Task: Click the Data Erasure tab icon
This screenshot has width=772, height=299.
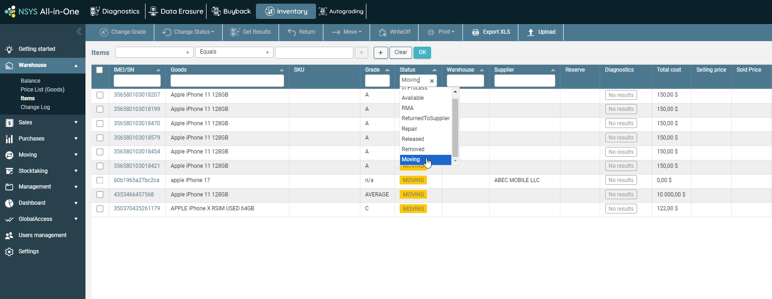Action: pyautogui.click(x=154, y=11)
